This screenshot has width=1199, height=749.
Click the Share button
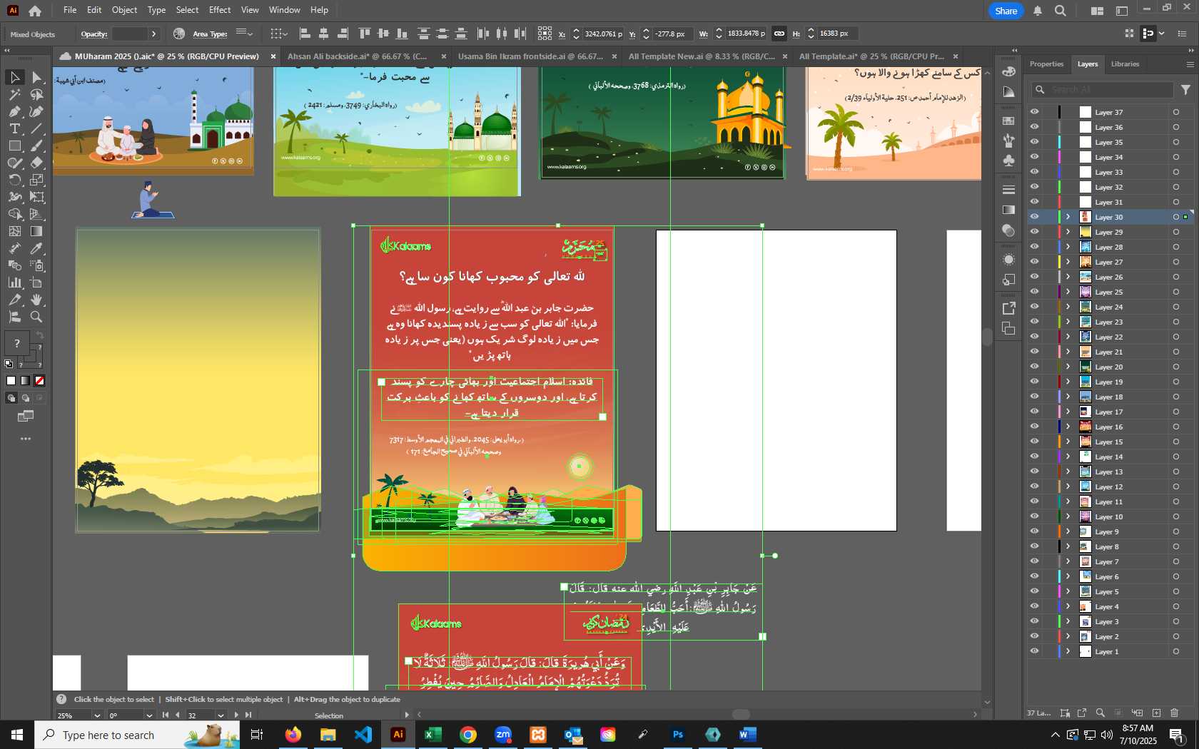pyautogui.click(x=1006, y=11)
